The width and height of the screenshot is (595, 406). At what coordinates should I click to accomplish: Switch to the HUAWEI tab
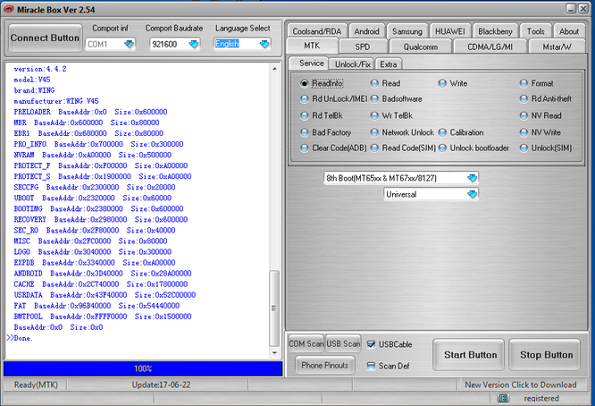(450, 31)
